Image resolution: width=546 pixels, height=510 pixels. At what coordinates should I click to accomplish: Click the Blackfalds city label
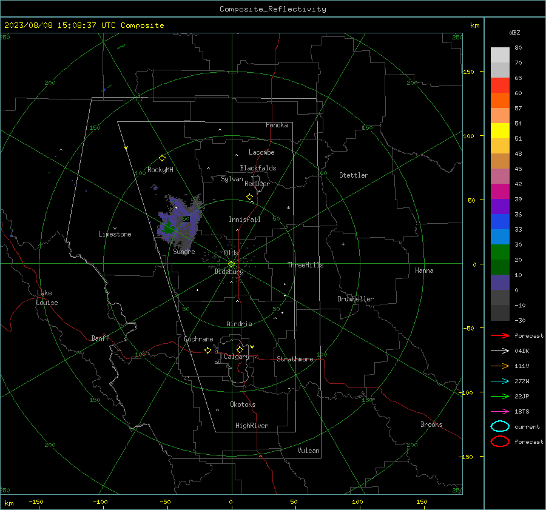(x=258, y=168)
